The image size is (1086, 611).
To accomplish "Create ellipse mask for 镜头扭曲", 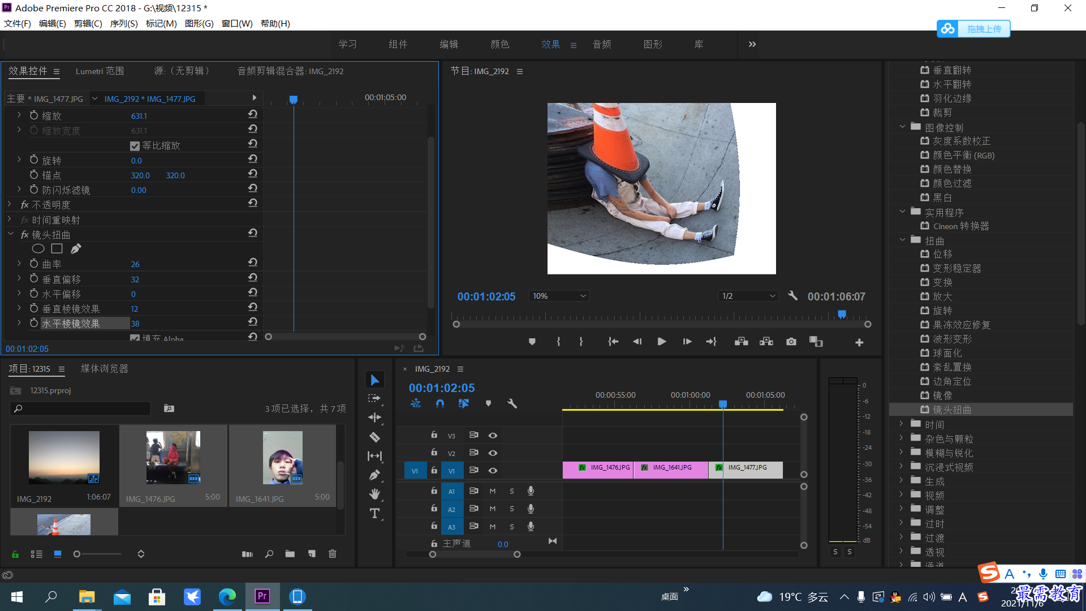I will click(38, 248).
